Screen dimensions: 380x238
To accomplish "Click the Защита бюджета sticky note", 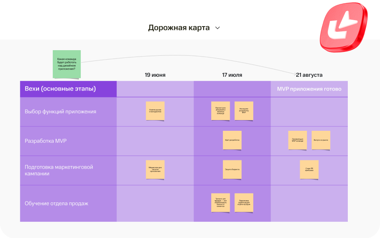I will [x=232, y=169].
